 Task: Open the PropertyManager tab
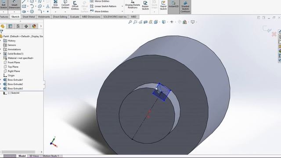(x=11, y=26)
